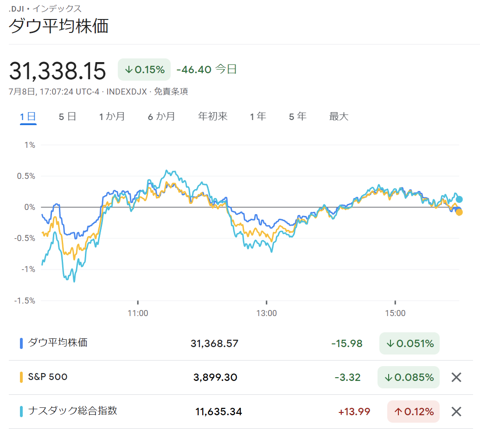The image size is (480, 431).
Task: Click the yellow S&P endpoint dot on chart
Action: (x=459, y=212)
